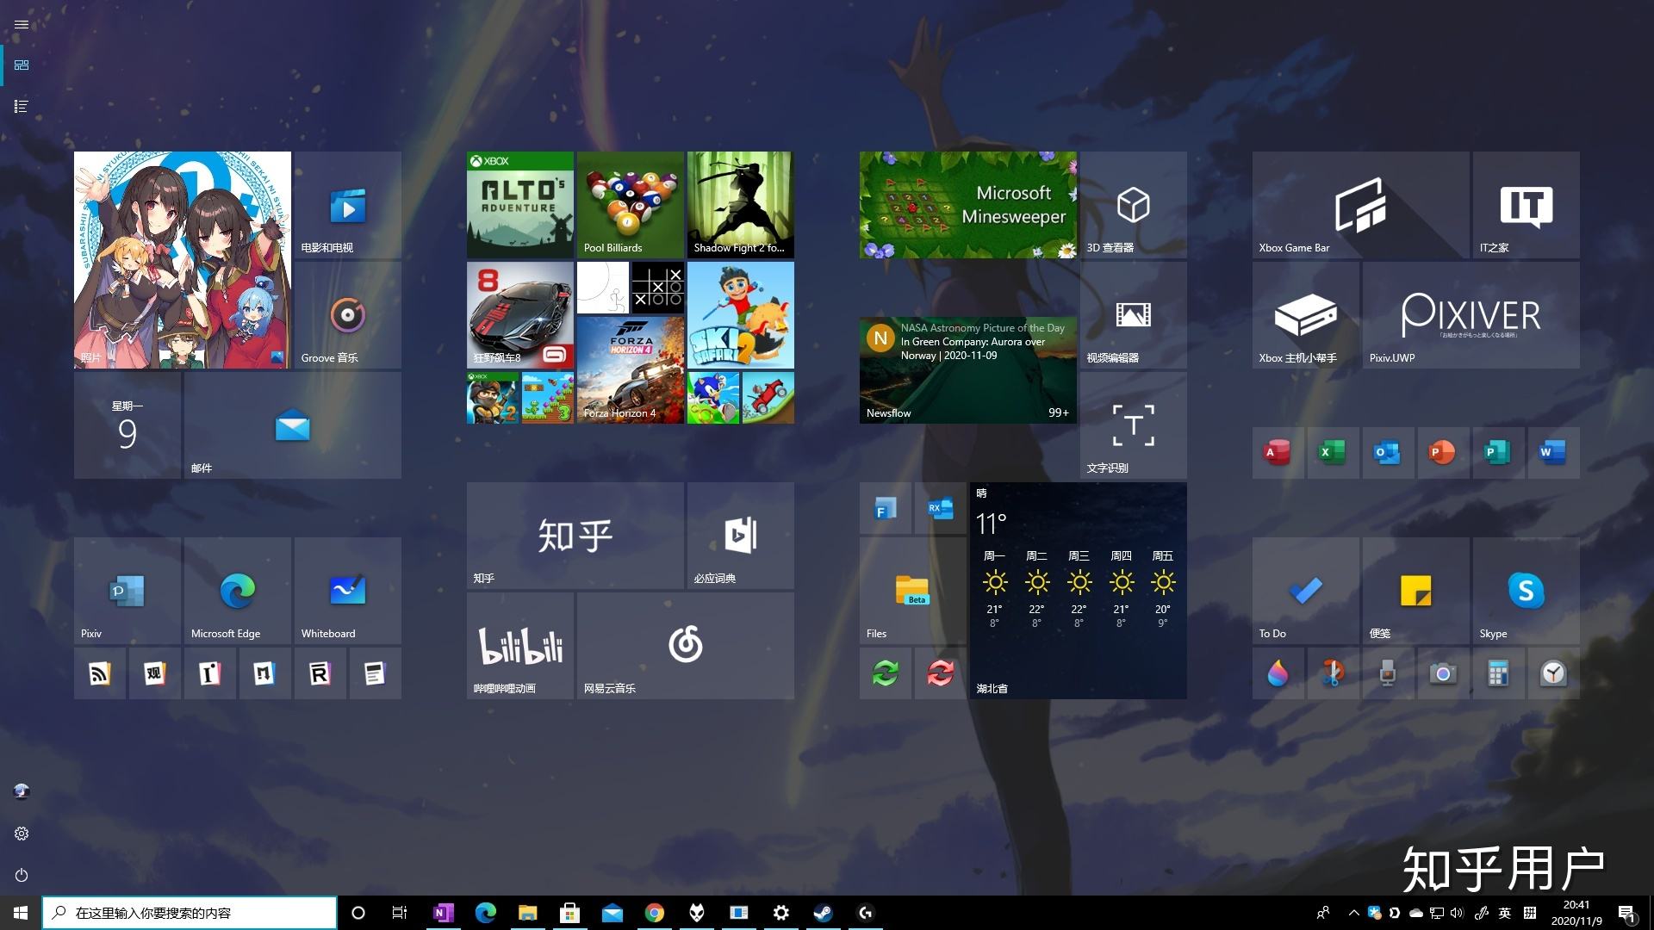Screen dimensions: 1654x930
Task: Switch to the pinned tiles view
Action: tap(22, 65)
